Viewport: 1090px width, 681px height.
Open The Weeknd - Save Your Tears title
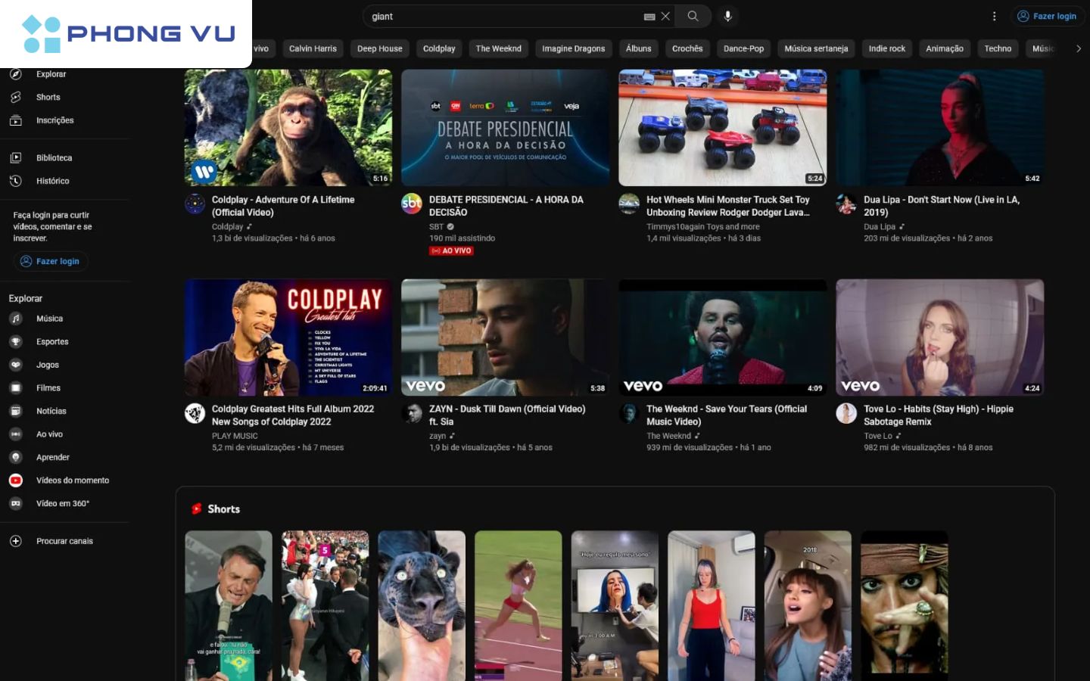coord(727,415)
